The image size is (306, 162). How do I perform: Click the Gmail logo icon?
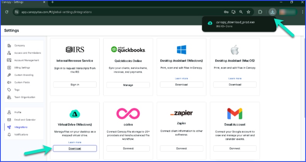(235, 114)
